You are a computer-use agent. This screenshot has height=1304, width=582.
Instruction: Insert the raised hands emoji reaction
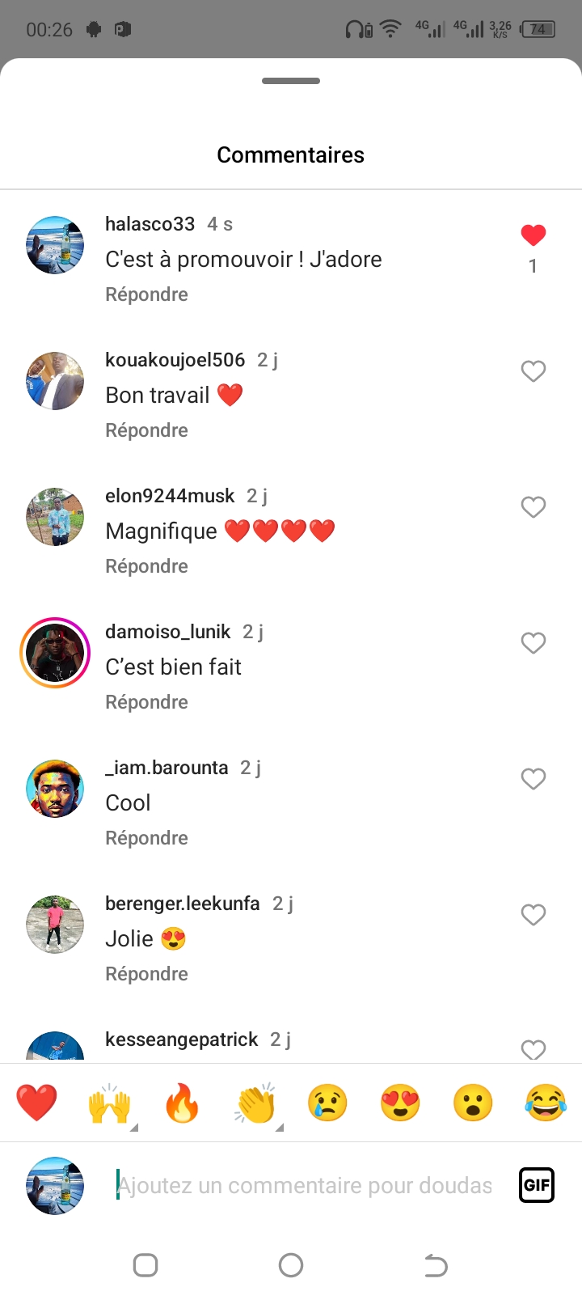109,1103
